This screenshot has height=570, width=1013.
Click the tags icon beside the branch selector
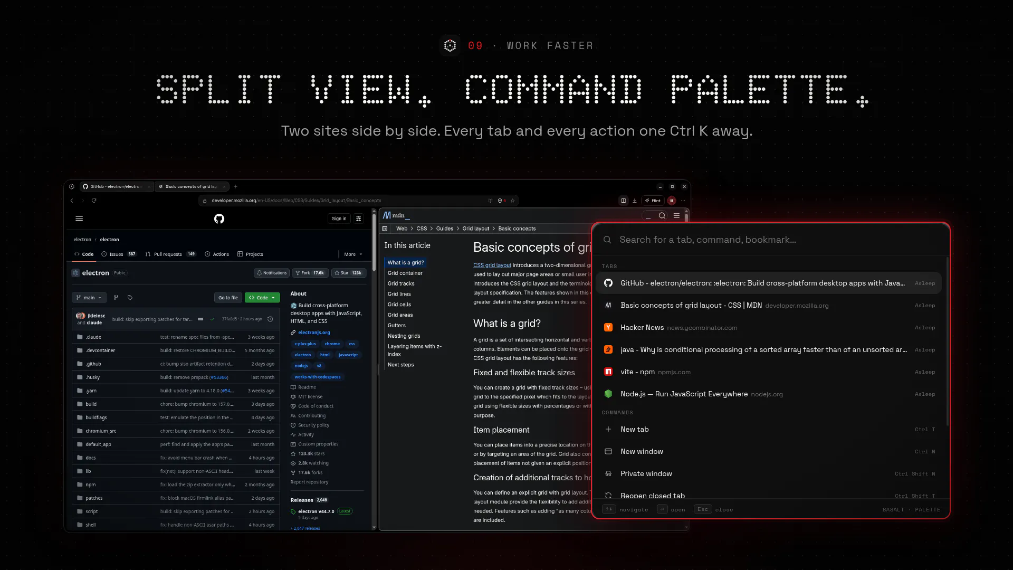(130, 298)
